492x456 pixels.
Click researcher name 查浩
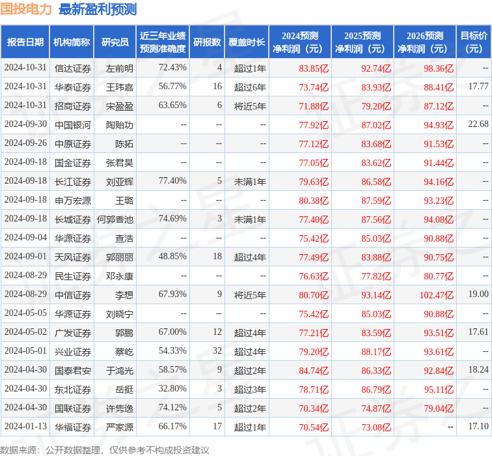click(x=124, y=238)
